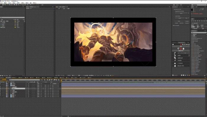
Task: Click the Collapse button in script panel
Action: pyautogui.click(x=187, y=21)
